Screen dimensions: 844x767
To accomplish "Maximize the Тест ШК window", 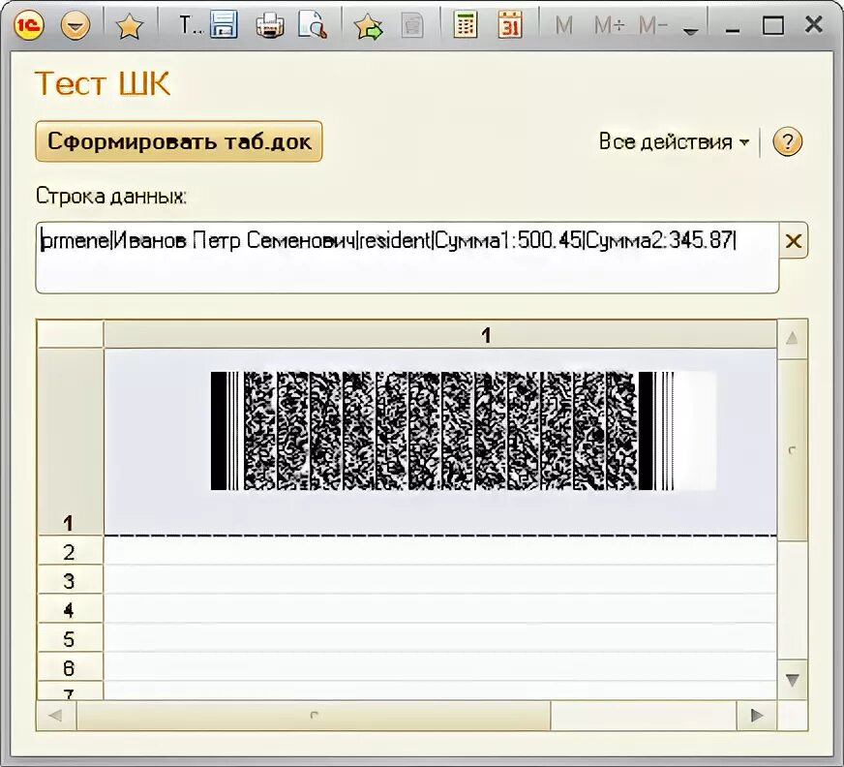I will click(x=773, y=25).
